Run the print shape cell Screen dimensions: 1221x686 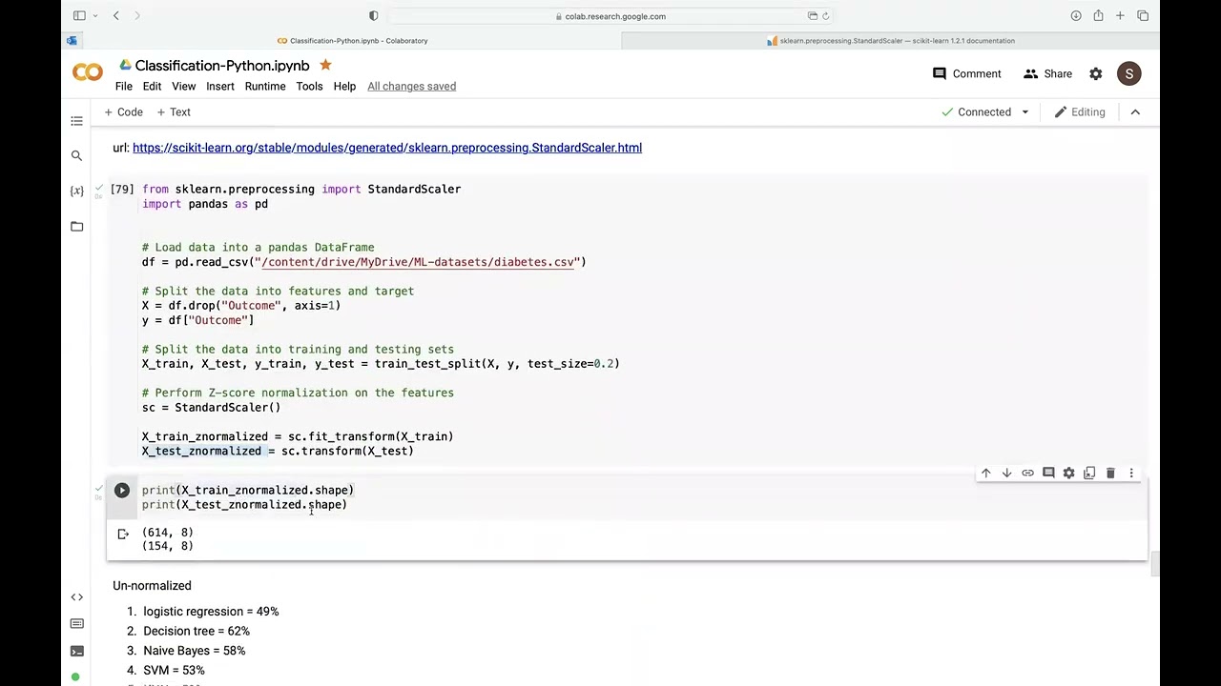click(x=122, y=491)
